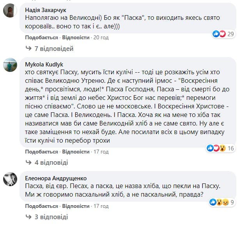Click Елеонора Андрущенко's profile photo
This screenshot has width=241, height=225.
[9, 180]
